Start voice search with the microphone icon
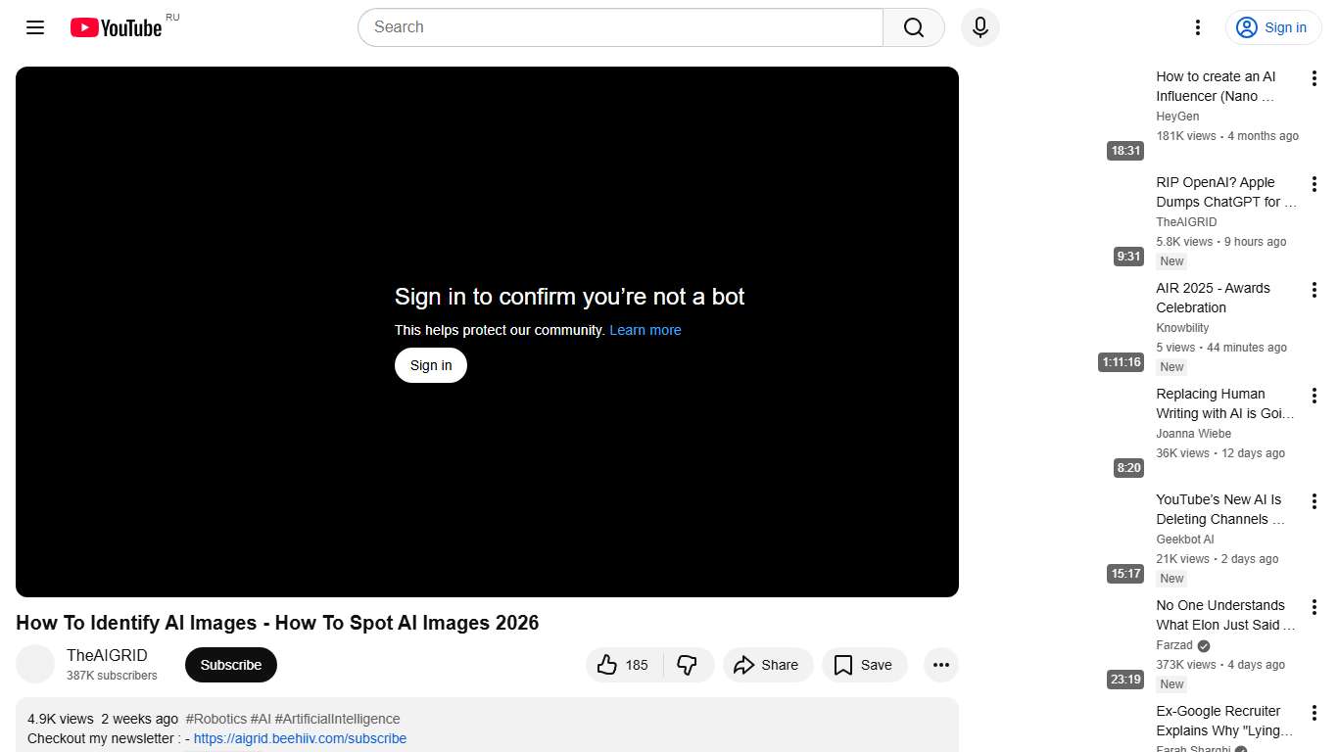This screenshot has width=1338, height=752. tap(980, 27)
